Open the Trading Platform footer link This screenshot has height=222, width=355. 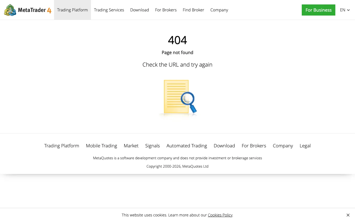pos(62,146)
